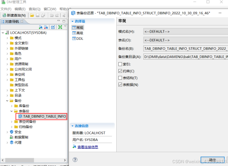Select the 工具包 tree item
228x166 pixels.
[20, 80]
